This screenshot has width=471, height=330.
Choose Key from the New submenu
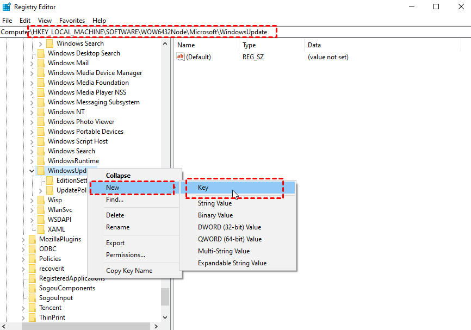238,188
